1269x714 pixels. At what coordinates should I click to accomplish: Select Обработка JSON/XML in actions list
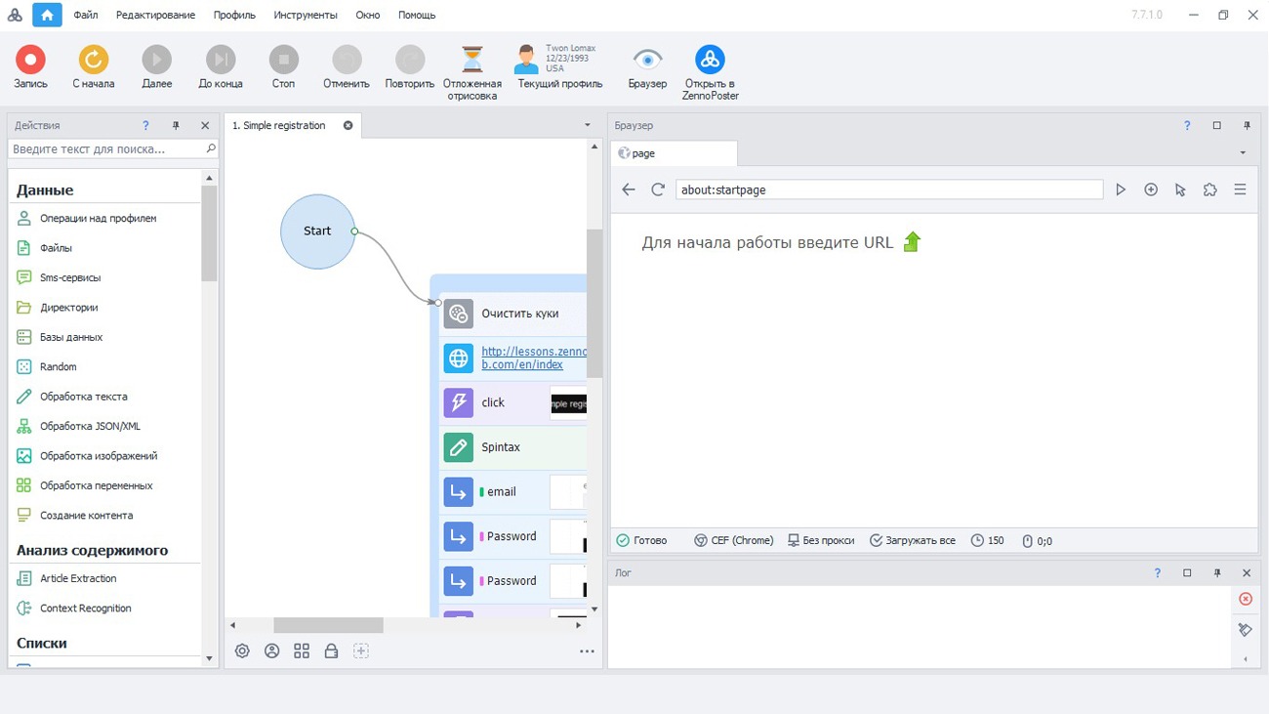[90, 426]
